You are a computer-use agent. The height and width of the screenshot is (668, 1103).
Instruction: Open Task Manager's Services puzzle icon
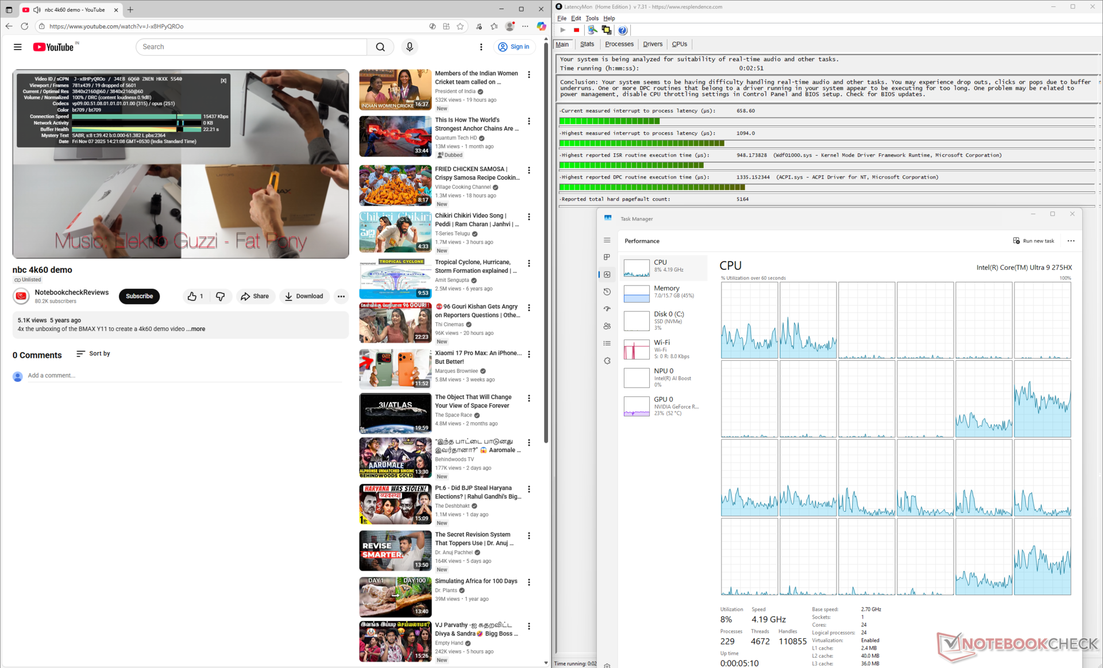[x=607, y=361]
